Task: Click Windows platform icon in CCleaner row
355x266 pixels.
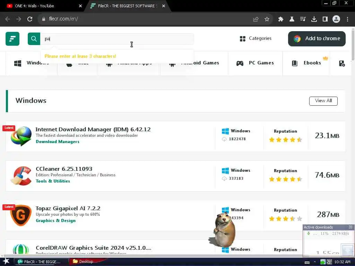Action: pos(225,170)
